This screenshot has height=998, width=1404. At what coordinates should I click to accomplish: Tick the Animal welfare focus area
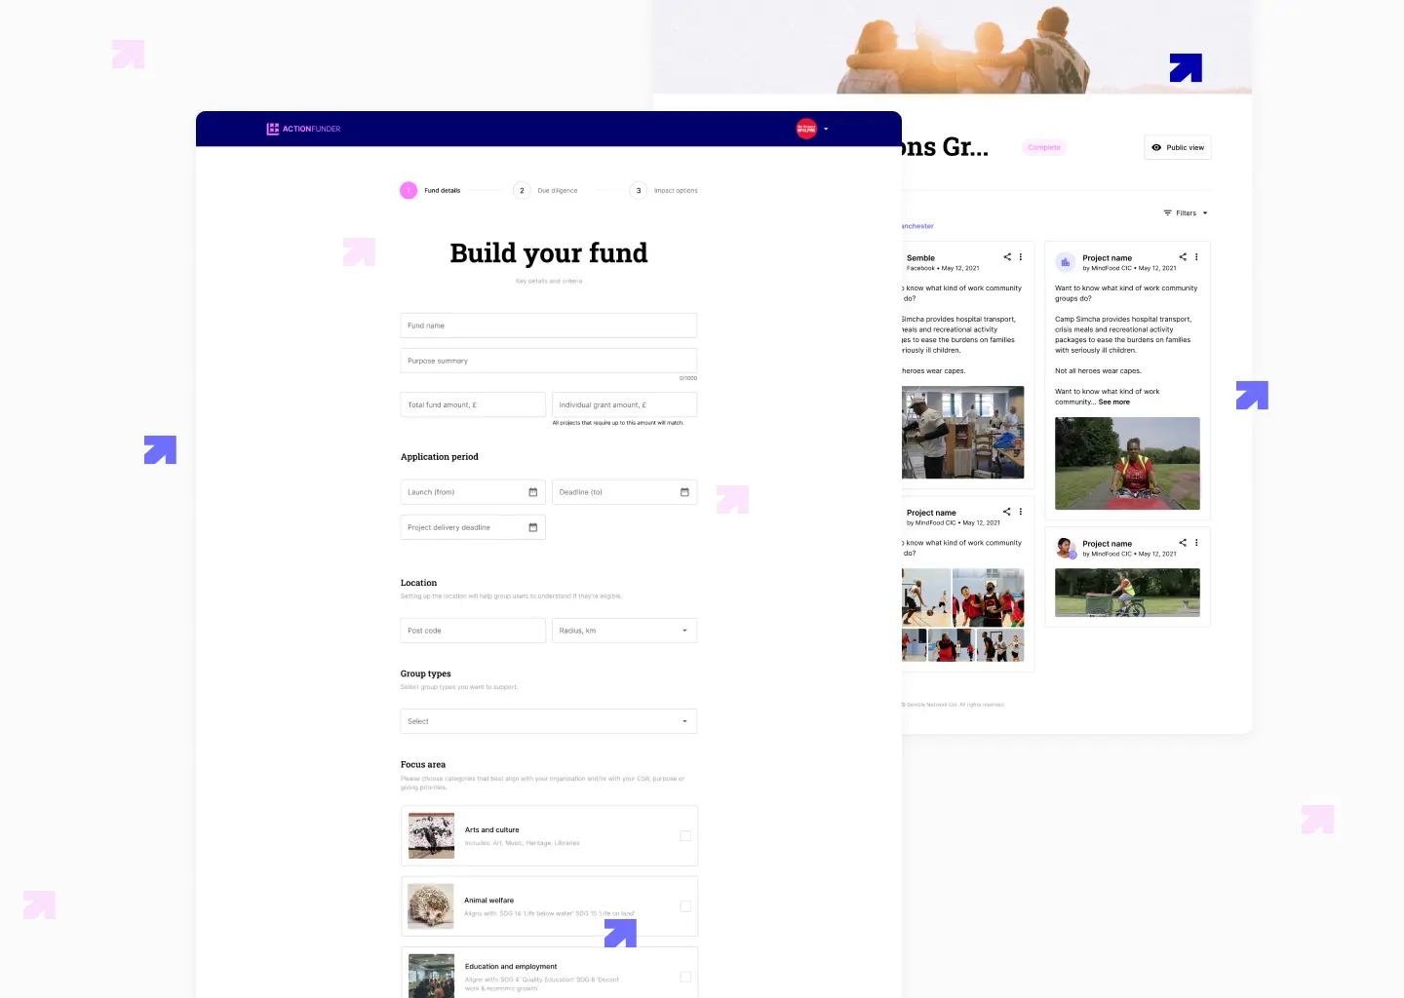[x=685, y=906]
